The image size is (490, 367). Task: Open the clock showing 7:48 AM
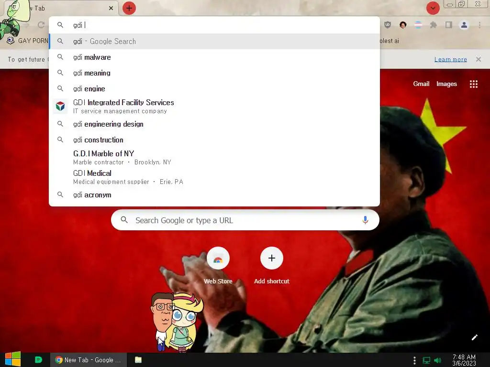point(464,360)
